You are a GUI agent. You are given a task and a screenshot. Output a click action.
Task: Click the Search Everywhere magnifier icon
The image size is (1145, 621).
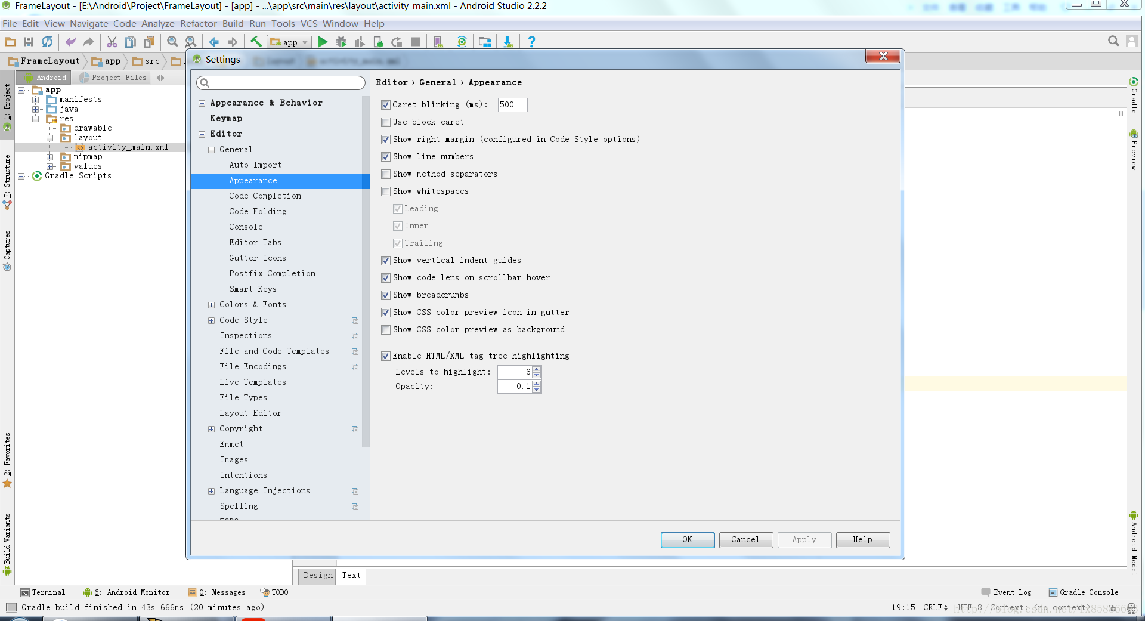[1113, 41]
